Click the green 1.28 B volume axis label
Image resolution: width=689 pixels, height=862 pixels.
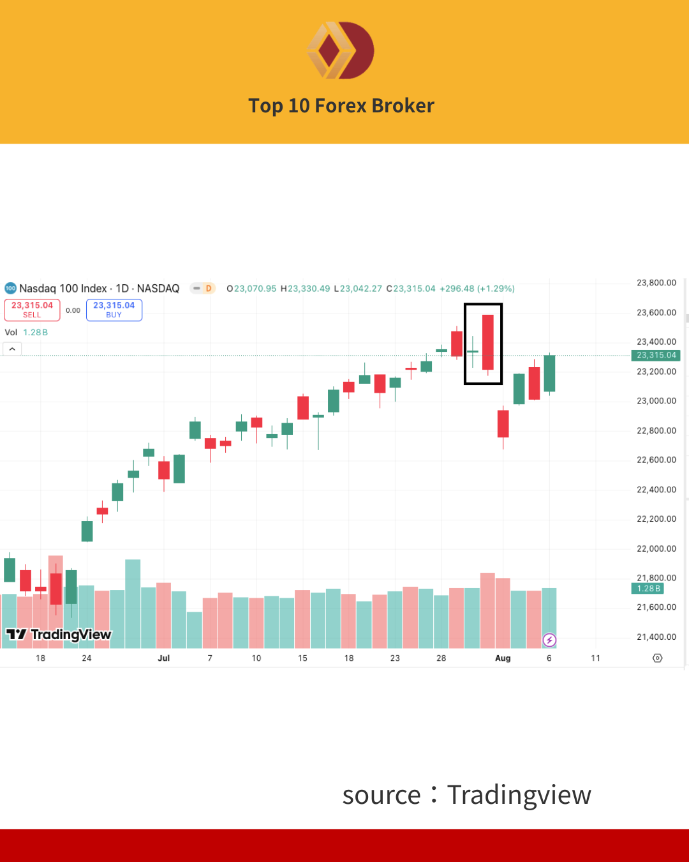coord(649,589)
